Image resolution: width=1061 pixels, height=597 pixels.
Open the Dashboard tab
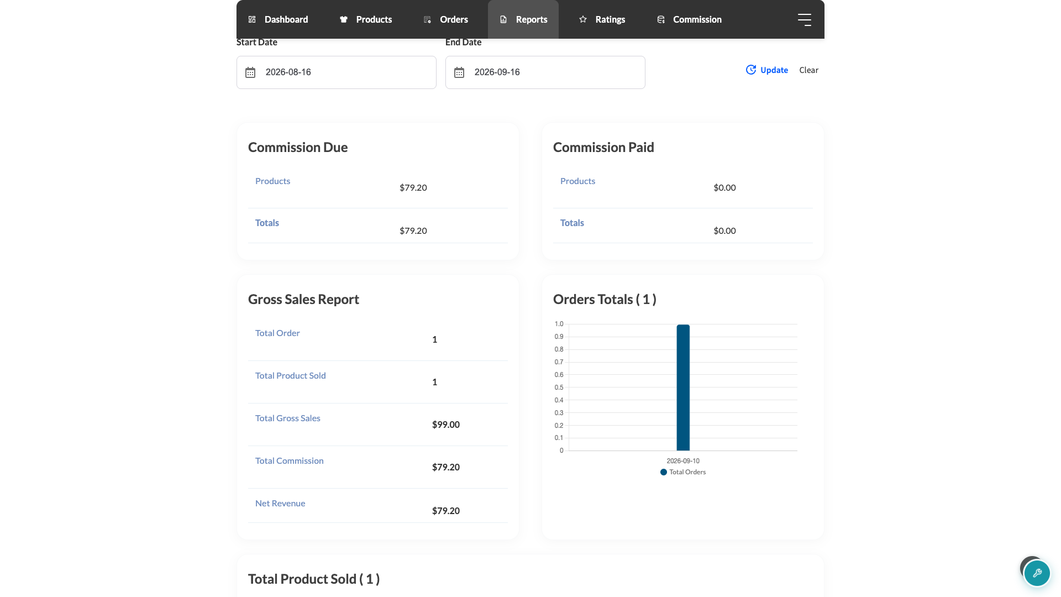[278, 19]
